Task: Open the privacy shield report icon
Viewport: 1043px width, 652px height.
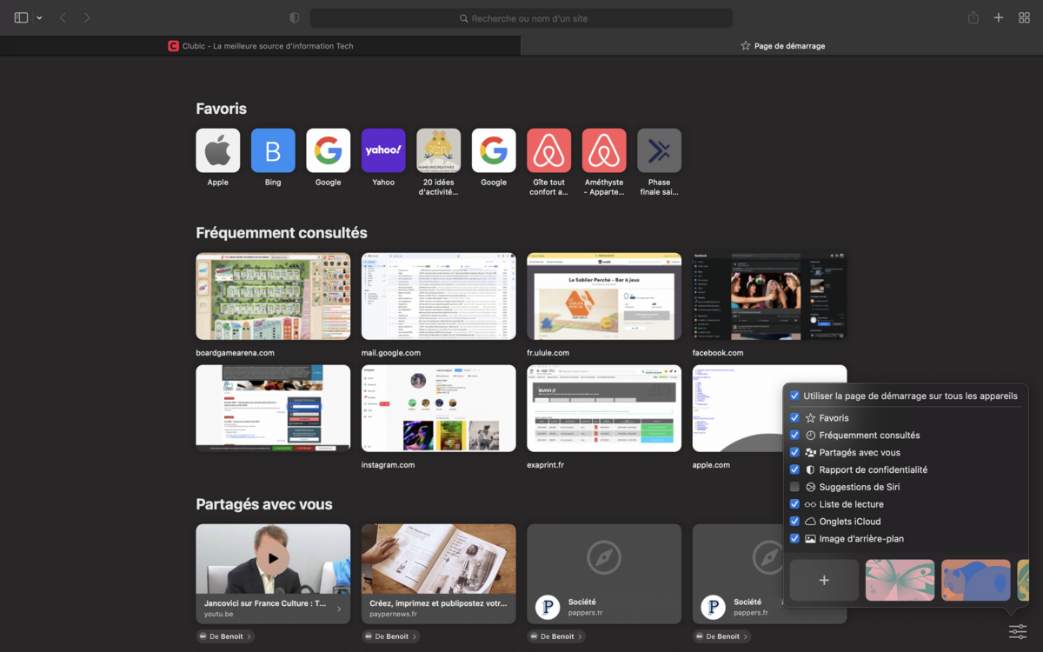Action: coord(295,17)
